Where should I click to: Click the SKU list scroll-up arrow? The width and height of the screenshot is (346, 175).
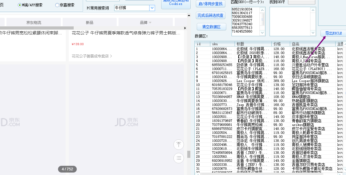click(262, 10)
